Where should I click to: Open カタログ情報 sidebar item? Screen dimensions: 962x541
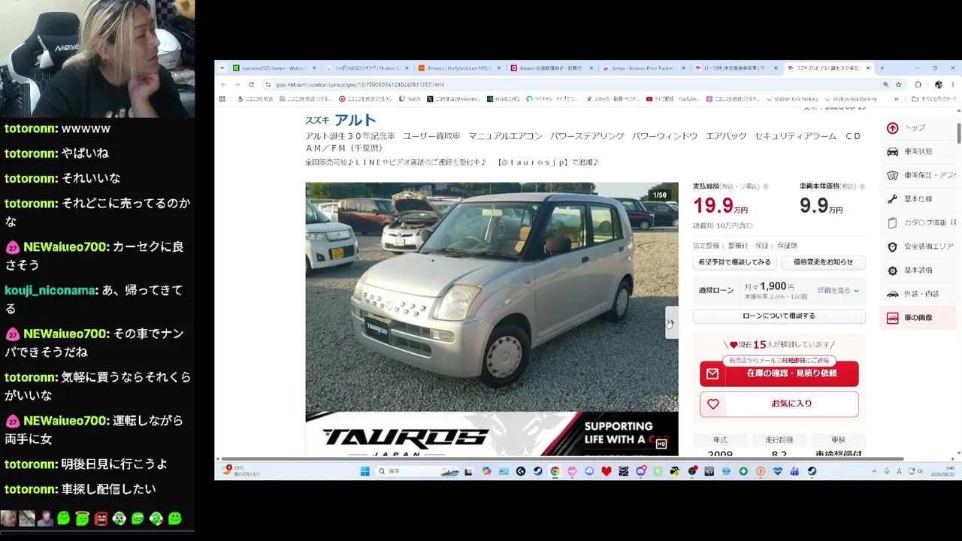pyautogui.click(x=920, y=222)
